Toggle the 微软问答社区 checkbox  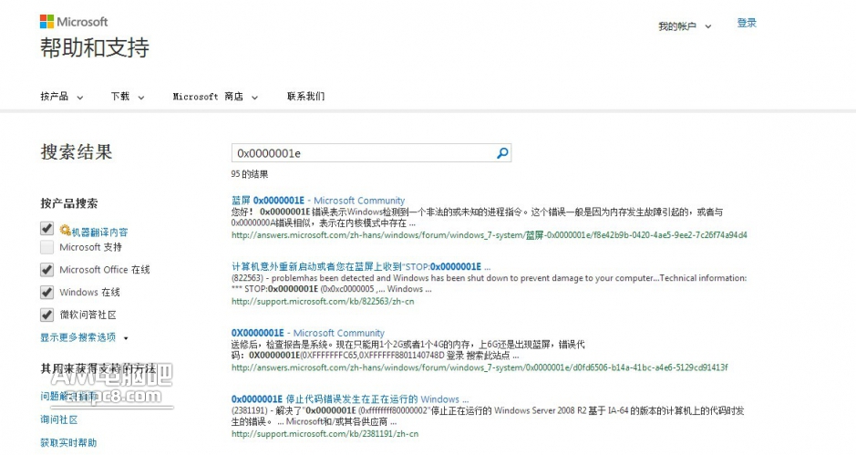point(47,315)
